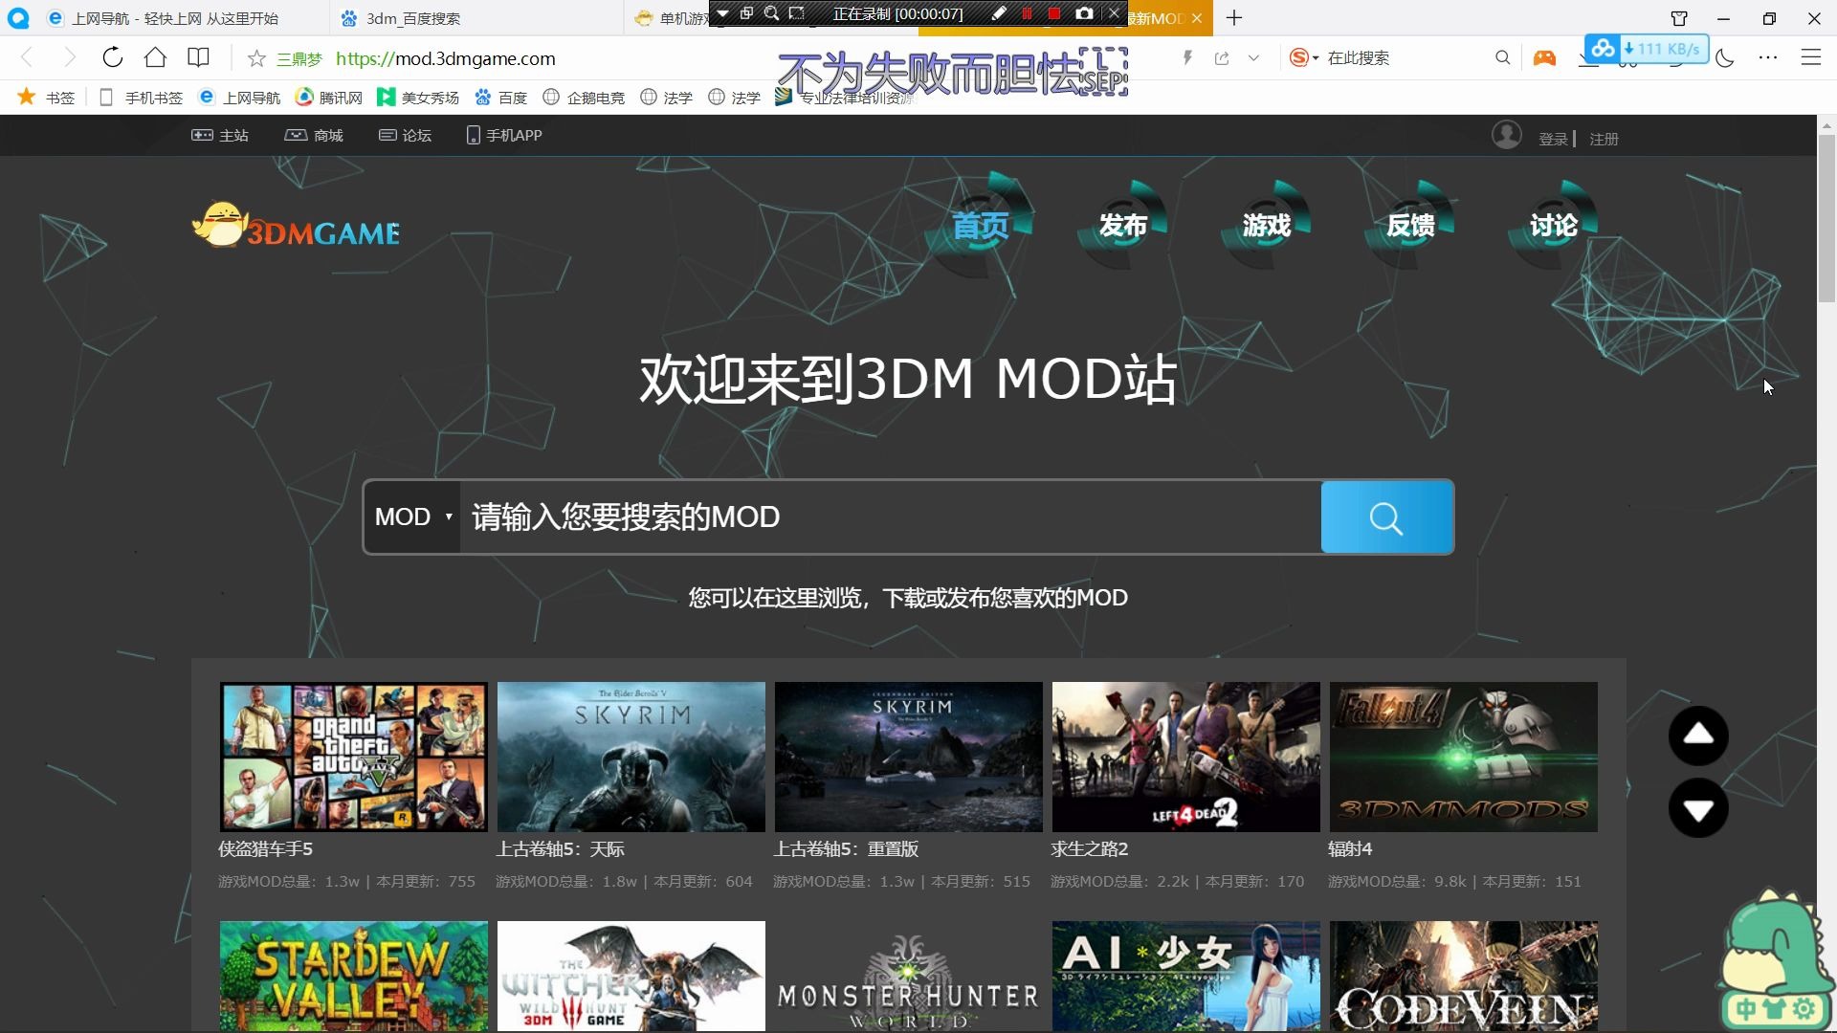Viewport: 1837px width, 1033px height.
Task: Reload the page with the refresh icon
Action: click(x=112, y=57)
